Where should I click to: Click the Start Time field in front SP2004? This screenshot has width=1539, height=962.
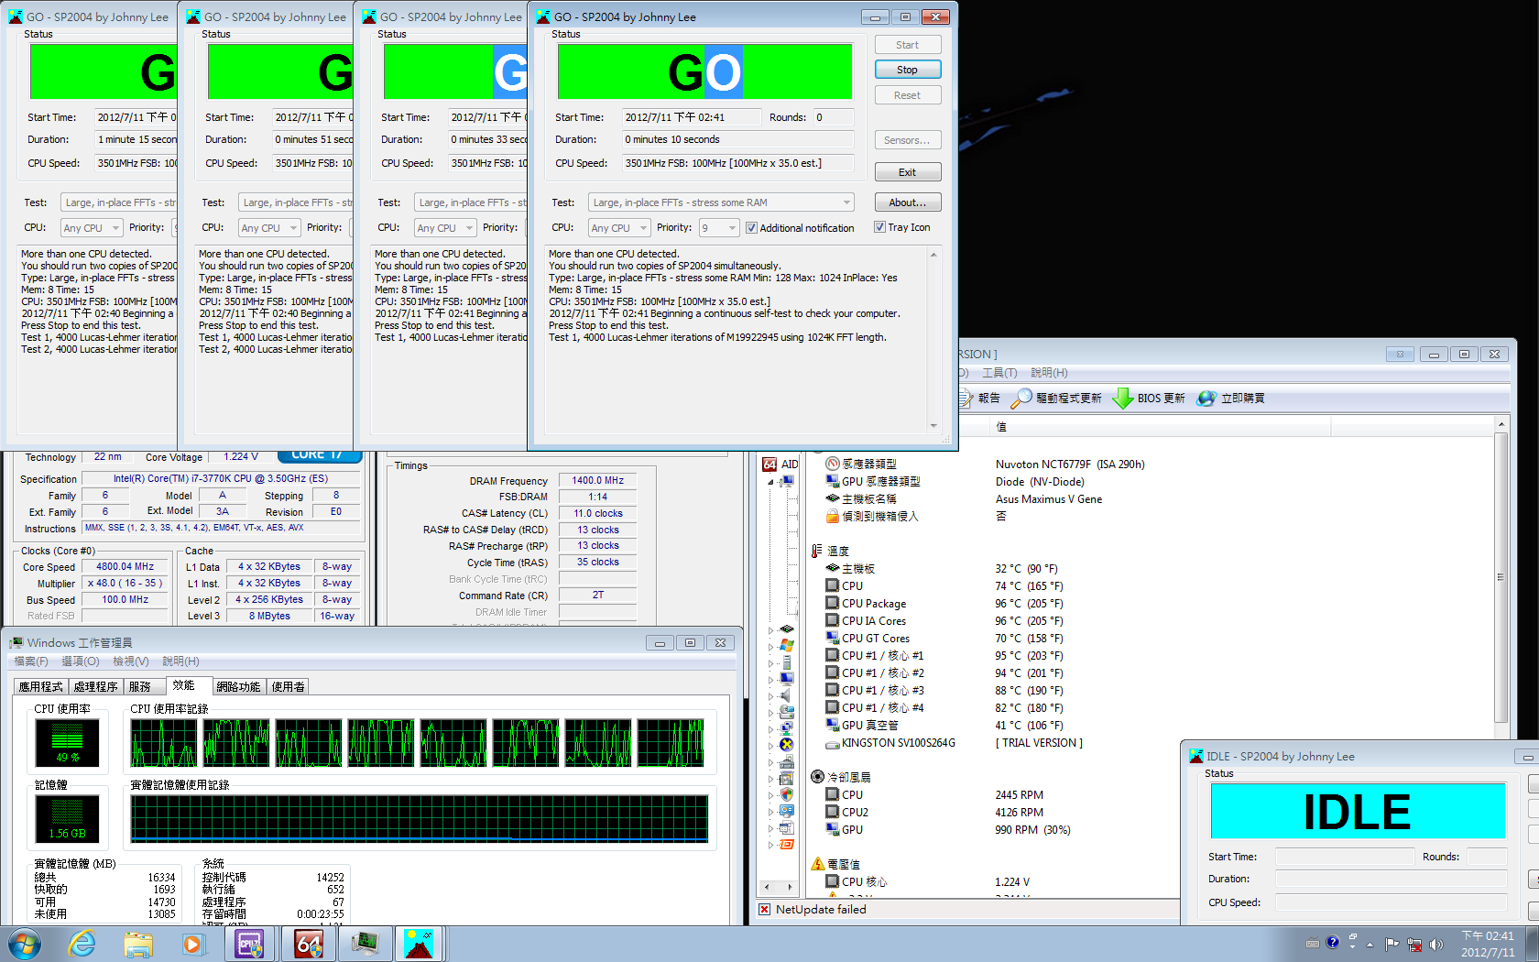[692, 117]
